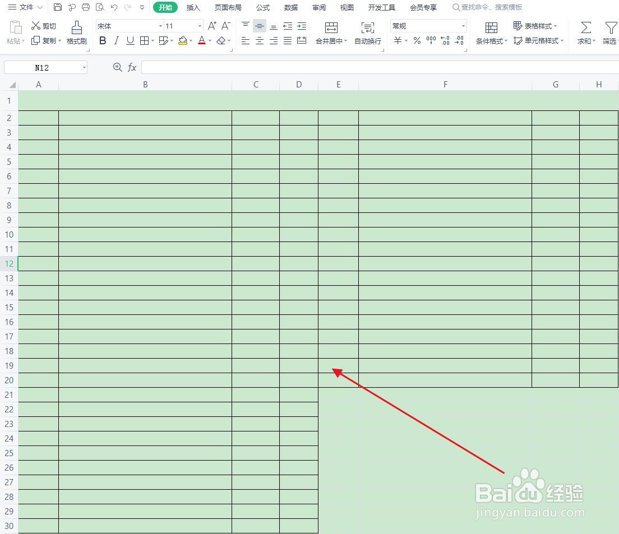Expand Table Style (表格样式) dropdown

coord(556,26)
